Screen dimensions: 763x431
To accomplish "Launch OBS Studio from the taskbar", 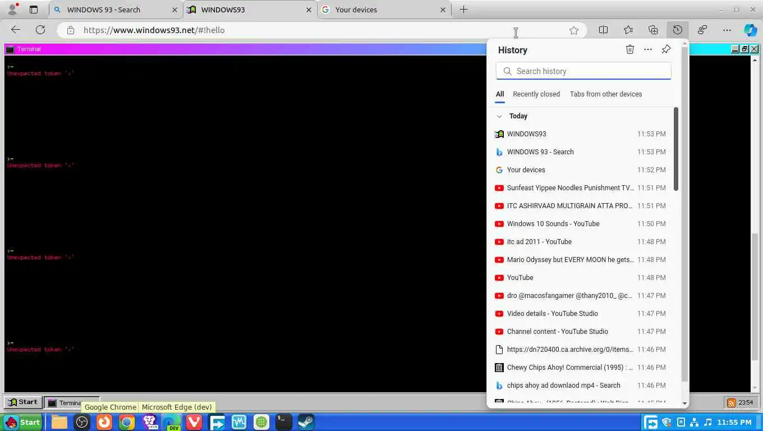I will pyautogui.click(x=82, y=422).
